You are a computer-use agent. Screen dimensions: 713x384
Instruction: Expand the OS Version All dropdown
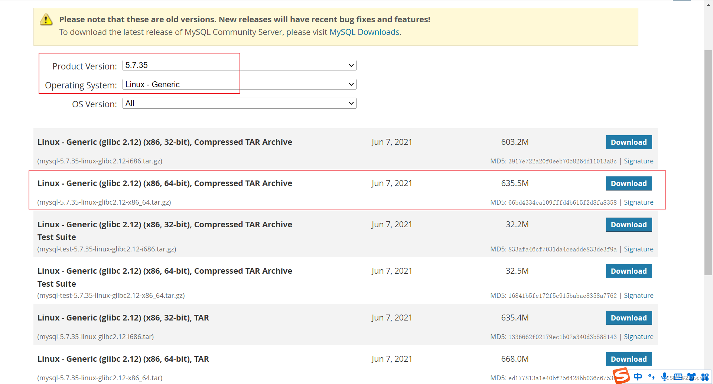coord(239,103)
